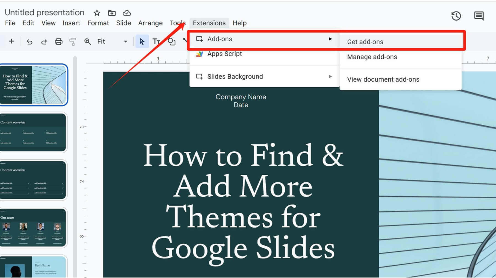Open the shape tool

coord(172,41)
